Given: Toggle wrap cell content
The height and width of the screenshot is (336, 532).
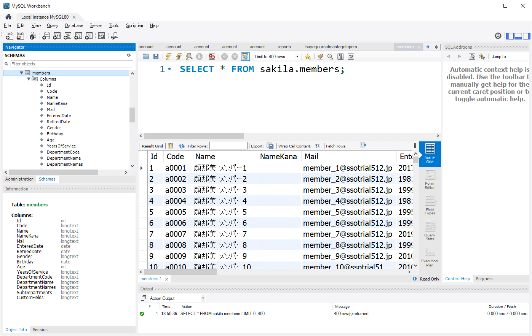Looking at the screenshot, I should coord(317,146).
